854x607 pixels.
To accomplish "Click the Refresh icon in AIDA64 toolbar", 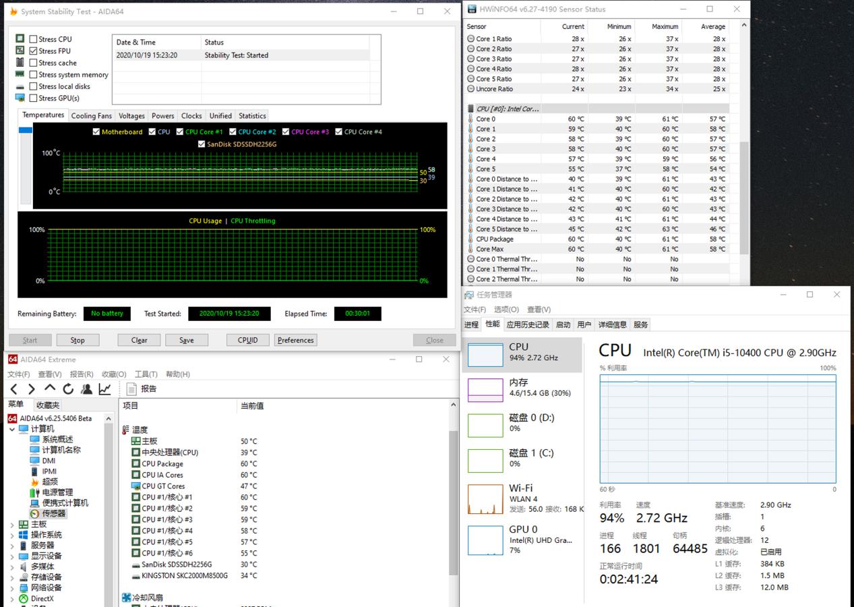I will [68, 389].
